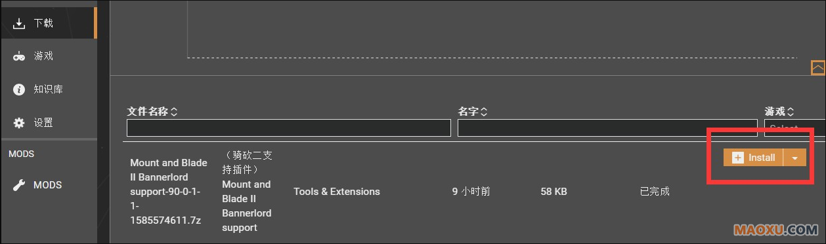Install the Bannerlord support file
This screenshot has width=826, height=244.
coord(754,158)
